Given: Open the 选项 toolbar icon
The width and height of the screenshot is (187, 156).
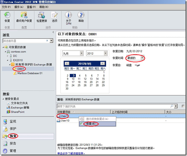Looking at the screenshot, I should pos(55,15).
